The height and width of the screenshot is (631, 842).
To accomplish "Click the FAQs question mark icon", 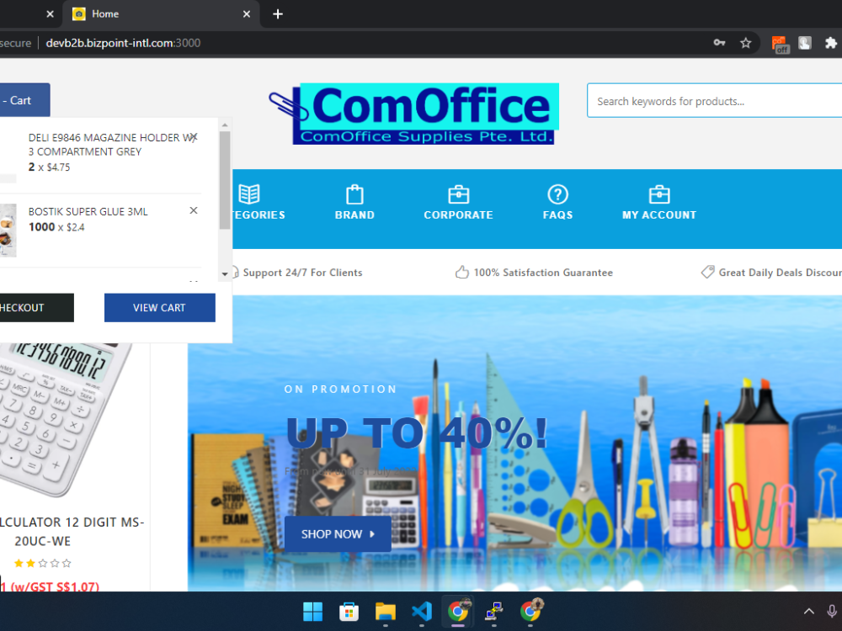I will coord(557,194).
